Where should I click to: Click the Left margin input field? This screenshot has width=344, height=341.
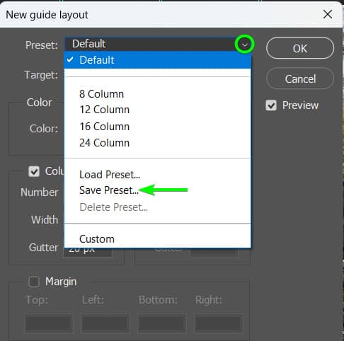pyautogui.click(x=105, y=323)
